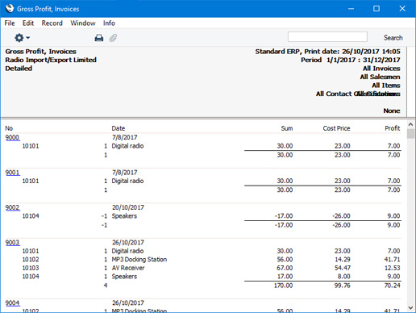Click the No column header
416x313 pixels.
tap(9, 128)
